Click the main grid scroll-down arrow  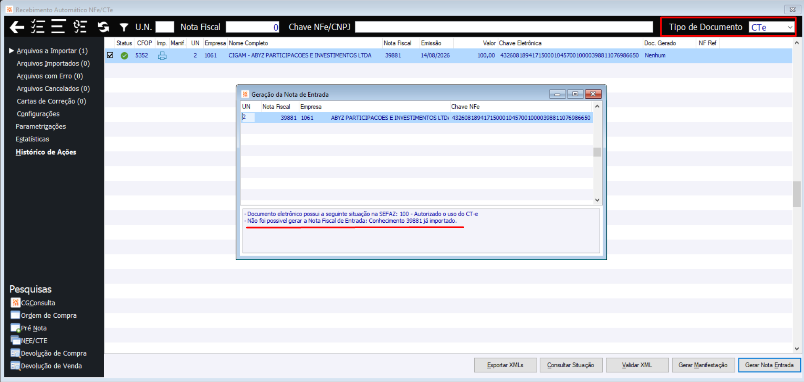[797, 349]
